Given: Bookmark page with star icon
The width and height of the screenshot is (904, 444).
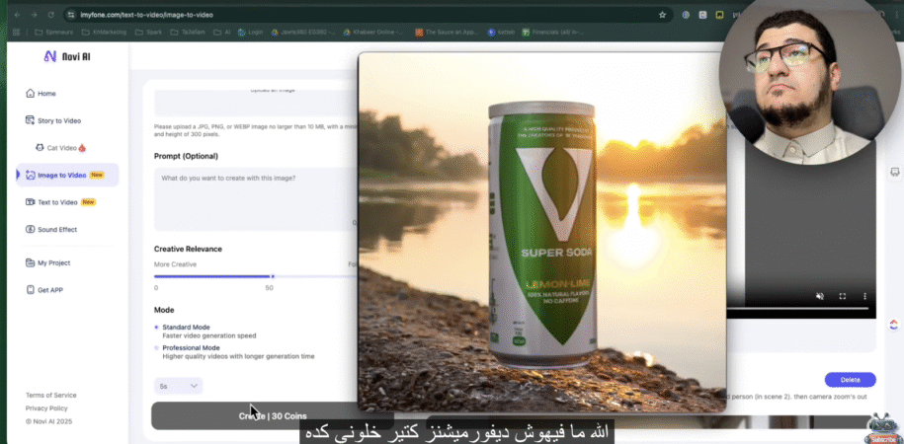Looking at the screenshot, I should coord(662,15).
